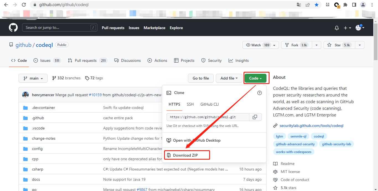The height and width of the screenshot is (191, 378).
Task: Click the browser address bar URL
Action: 64,5
